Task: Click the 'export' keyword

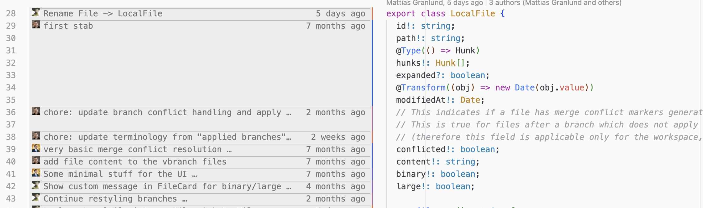Action: (401, 14)
